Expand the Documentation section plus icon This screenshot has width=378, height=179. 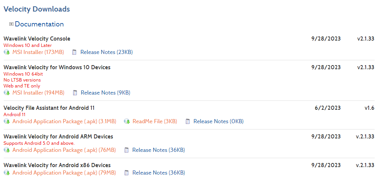[x=11, y=24]
